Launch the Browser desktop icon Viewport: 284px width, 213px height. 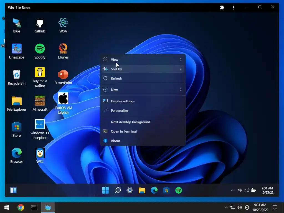point(16,156)
